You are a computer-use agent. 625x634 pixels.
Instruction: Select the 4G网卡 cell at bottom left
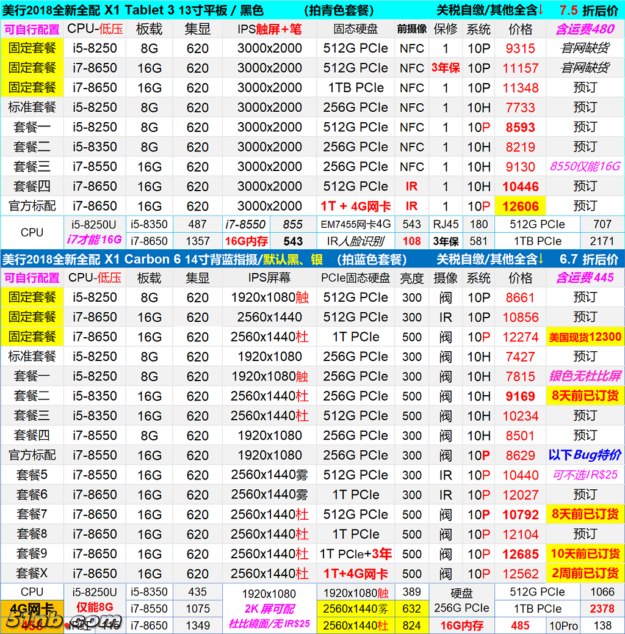pos(32,608)
